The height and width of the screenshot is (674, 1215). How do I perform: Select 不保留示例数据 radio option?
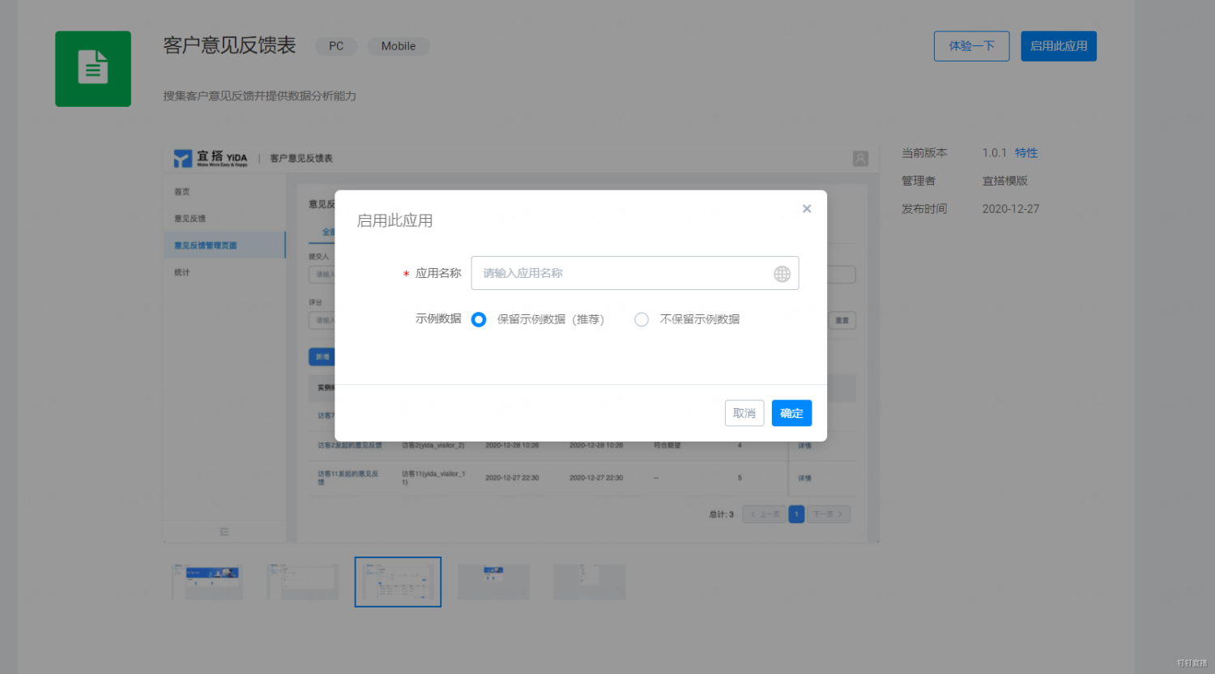(x=642, y=319)
